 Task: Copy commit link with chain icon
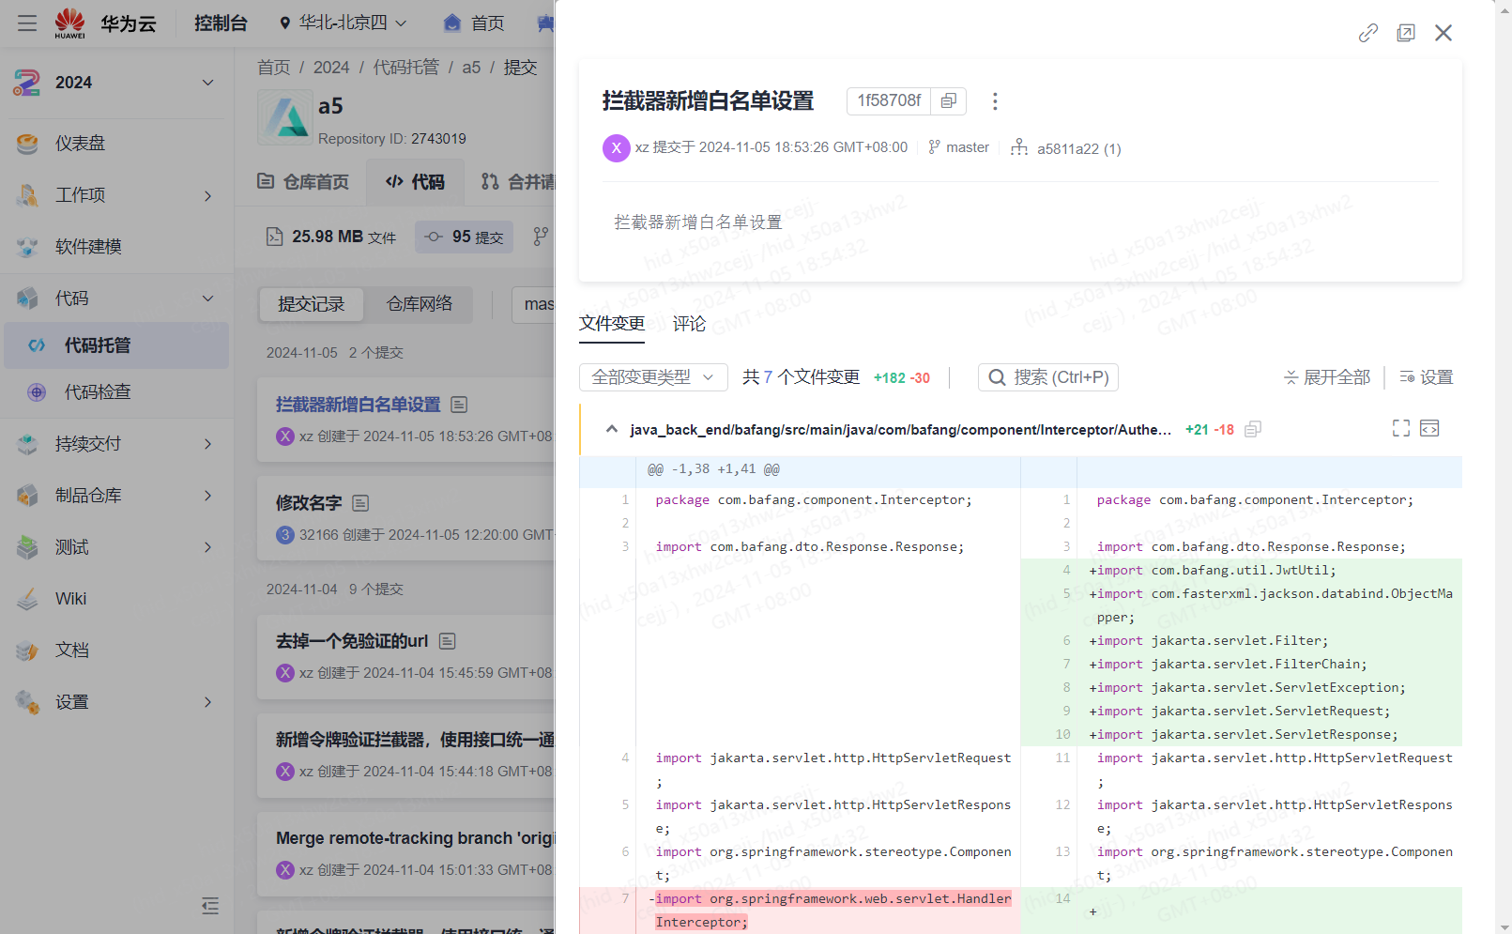click(x=1368, y=33)
